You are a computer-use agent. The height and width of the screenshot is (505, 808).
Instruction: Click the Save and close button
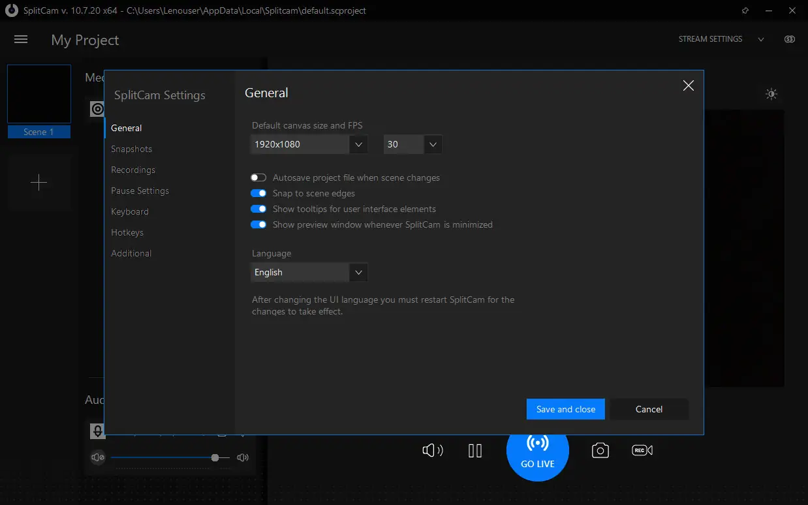(566, 409)
